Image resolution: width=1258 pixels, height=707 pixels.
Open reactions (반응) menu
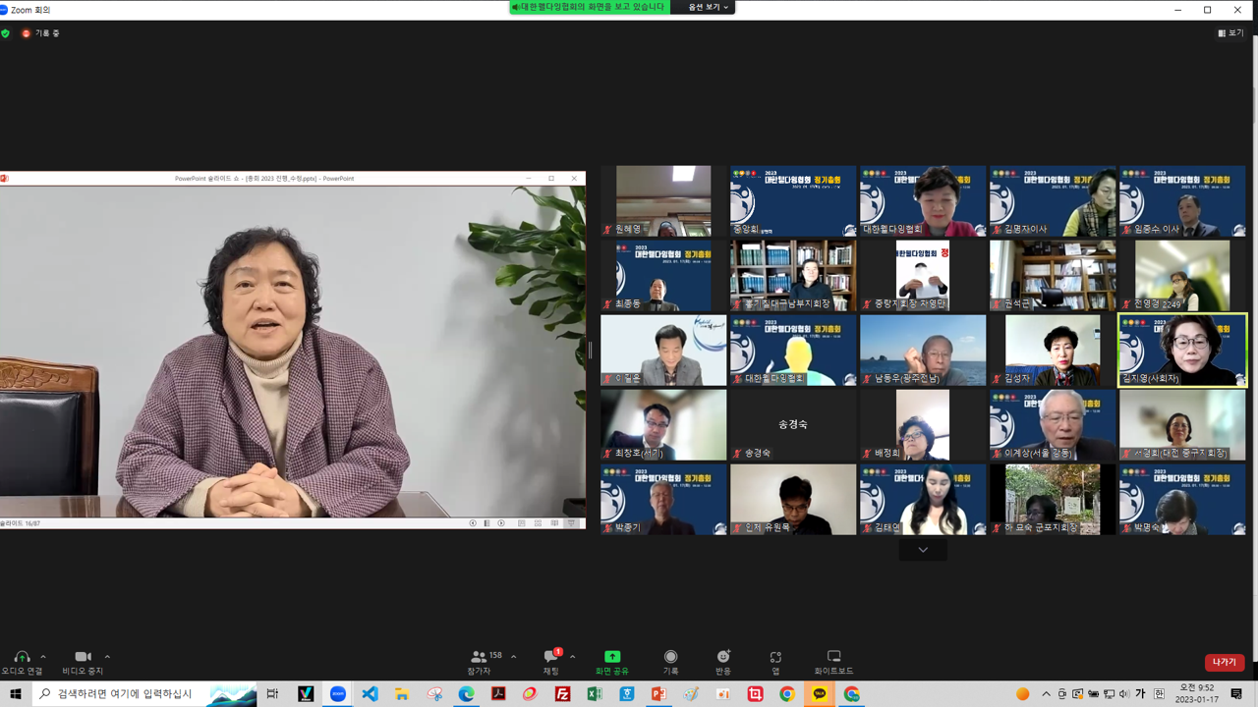click(x=723, y=657)
